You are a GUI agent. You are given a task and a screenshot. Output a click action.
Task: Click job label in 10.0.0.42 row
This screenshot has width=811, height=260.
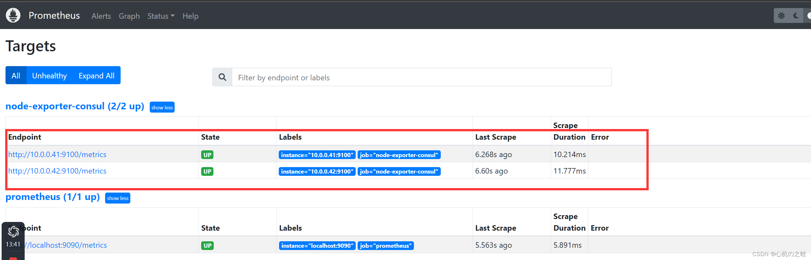pyautogui.click(x=399, y=171)
